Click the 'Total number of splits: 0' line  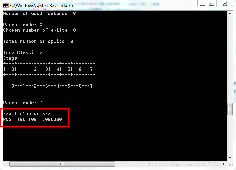38,41
